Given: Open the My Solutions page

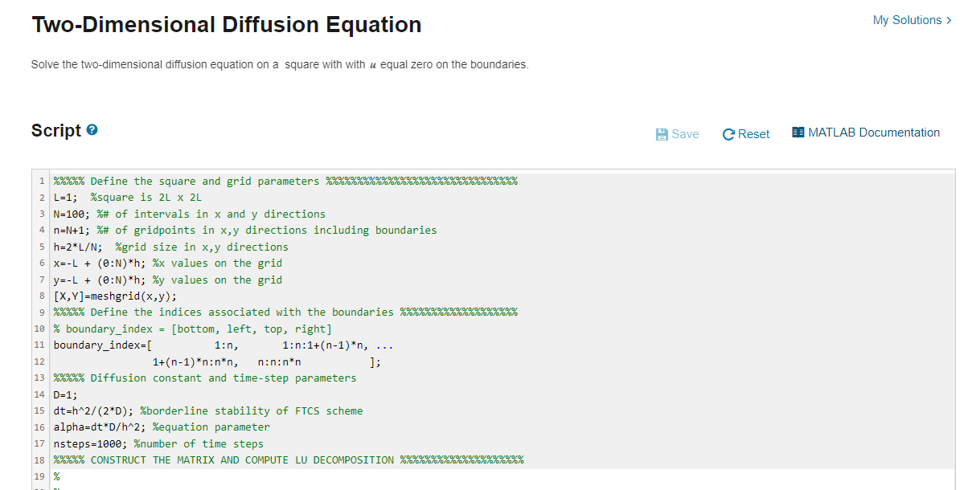Looking at the screenshot, I should [x=907, y=19].
